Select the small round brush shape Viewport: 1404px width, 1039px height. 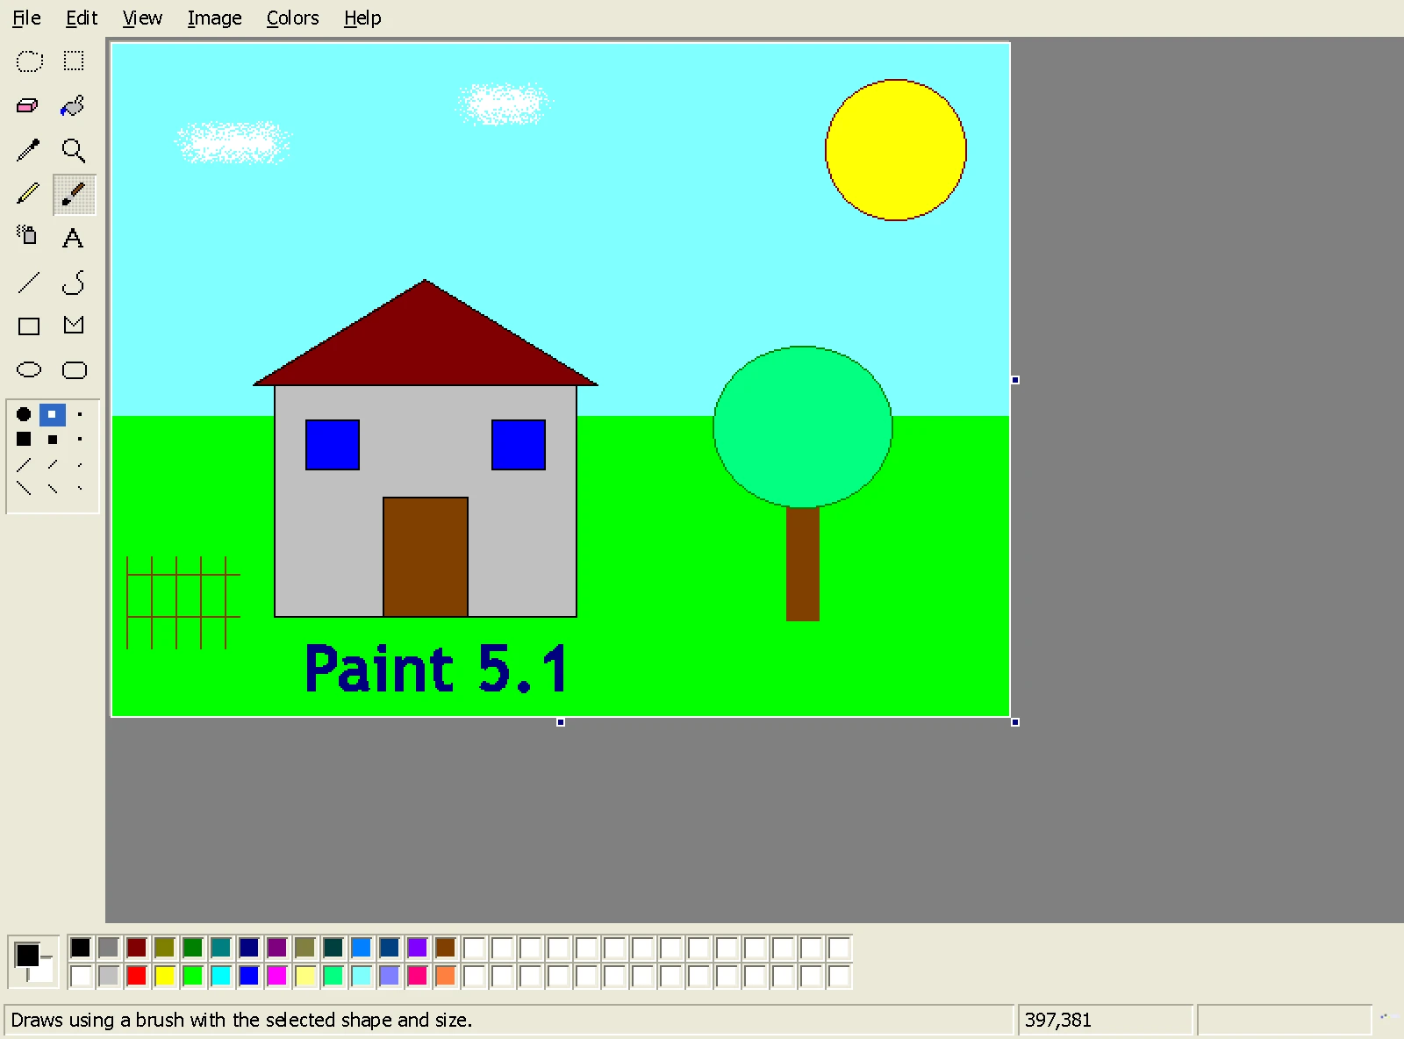pyautogui.click(x=80, y=414)
